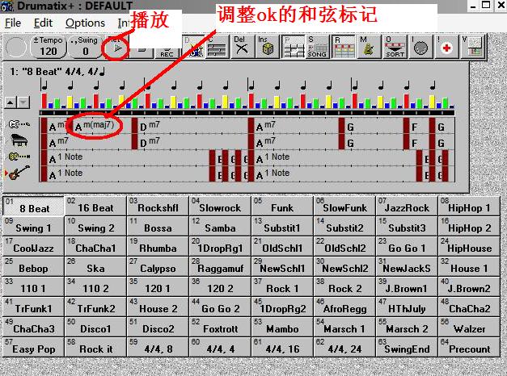Choose the 26 Ska pattern
The image size is (507, 376).
click(95, 266)
